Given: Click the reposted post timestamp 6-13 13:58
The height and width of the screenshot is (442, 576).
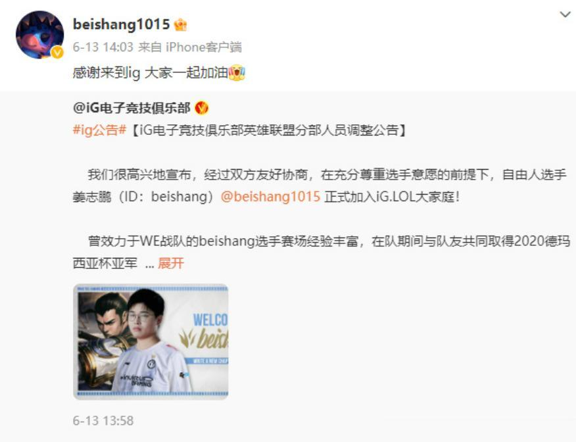Looking at the screenshot, I should (103, 420).
